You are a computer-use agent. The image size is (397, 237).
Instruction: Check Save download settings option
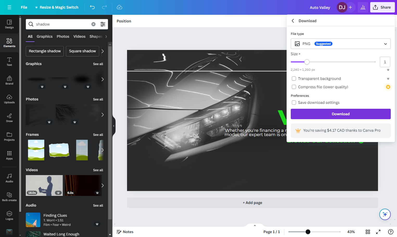[294, 103]
